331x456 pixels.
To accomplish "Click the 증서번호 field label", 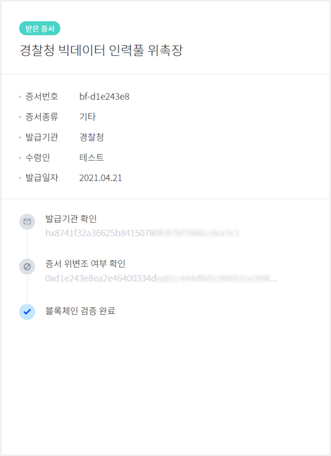I will tap(42, 97).
